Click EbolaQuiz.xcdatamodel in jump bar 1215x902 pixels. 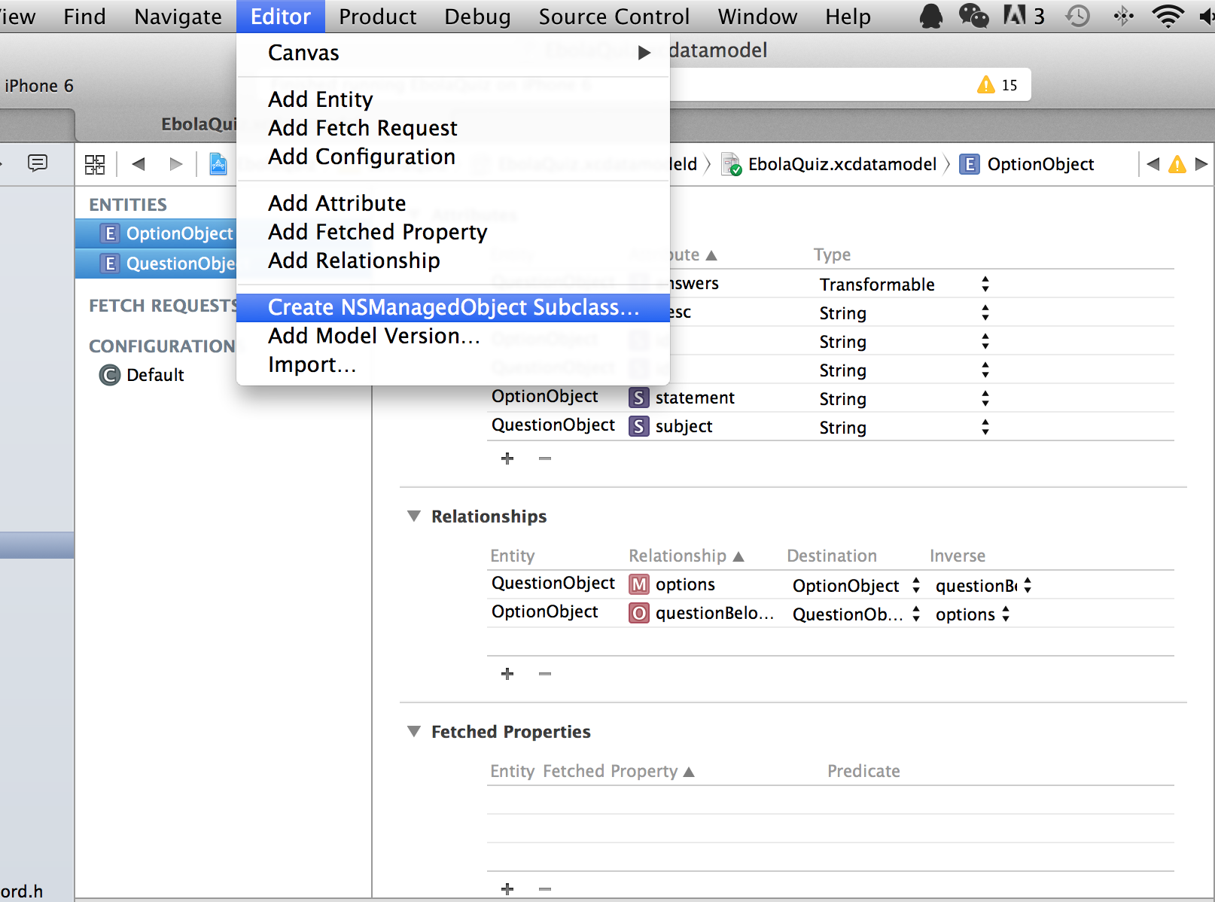(x=829, y=164)
